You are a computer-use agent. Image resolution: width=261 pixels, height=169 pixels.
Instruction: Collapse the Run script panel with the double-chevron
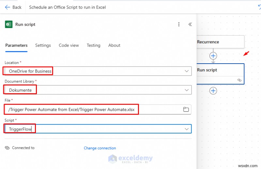[190, 24]
